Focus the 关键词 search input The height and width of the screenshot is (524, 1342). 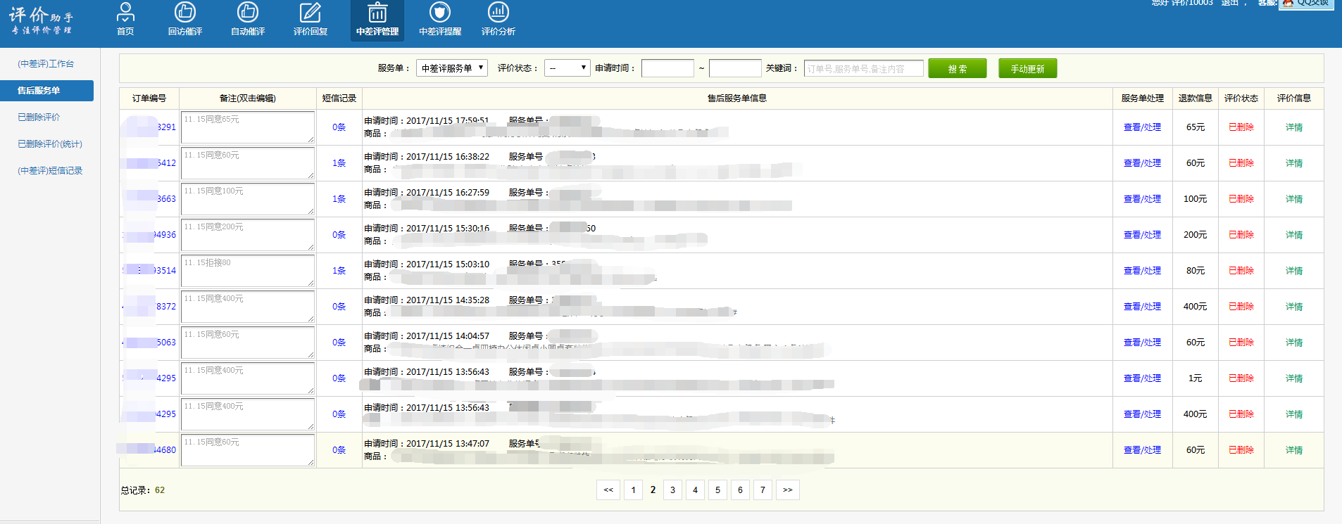click(863, 68)
